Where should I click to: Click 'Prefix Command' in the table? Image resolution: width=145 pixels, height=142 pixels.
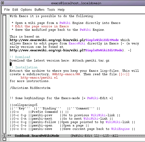[x=45, y=112]
